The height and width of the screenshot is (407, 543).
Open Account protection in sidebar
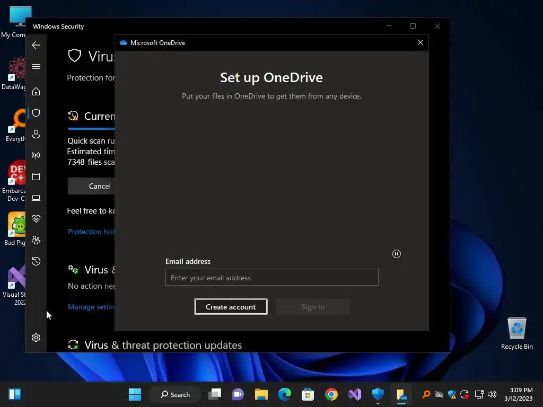[36, 134]
